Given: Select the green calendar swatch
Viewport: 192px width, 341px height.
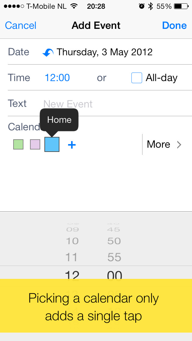Looking at the screenshot, I should pyautogui.click(x=18, y=145).
